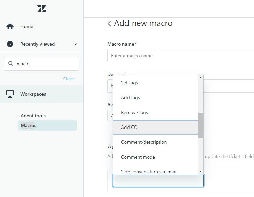Clear the macro search text
The image size is (254, 197).
[x=68, y=79]
